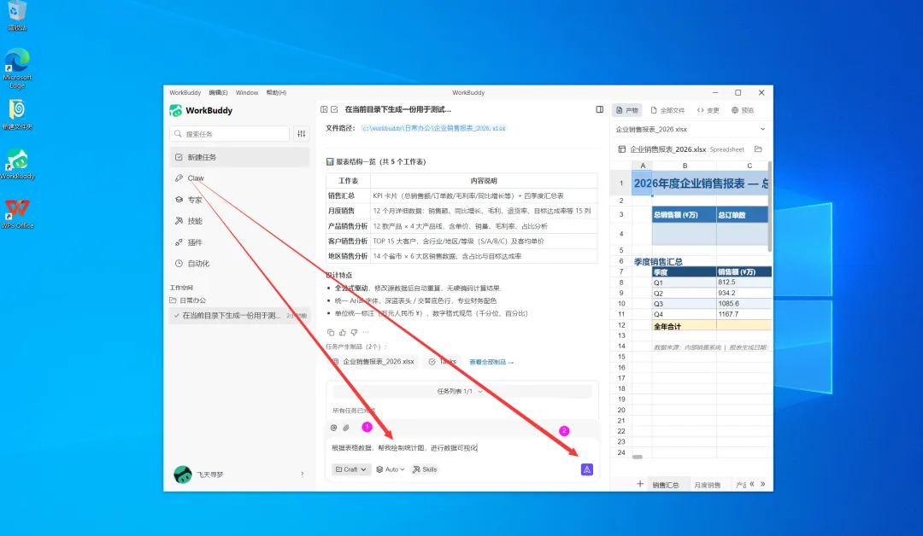Open the 技能 (Skills) sidebar item

194,221
